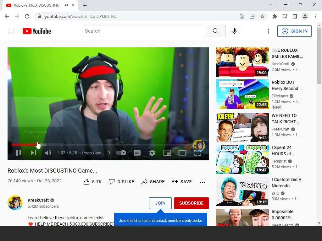
Task: Click into the Search field
Action: coord(144,31)
